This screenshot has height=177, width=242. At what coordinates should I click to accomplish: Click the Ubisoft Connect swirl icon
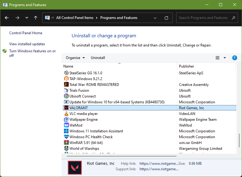pyautogui.click(x=66, y=96)
